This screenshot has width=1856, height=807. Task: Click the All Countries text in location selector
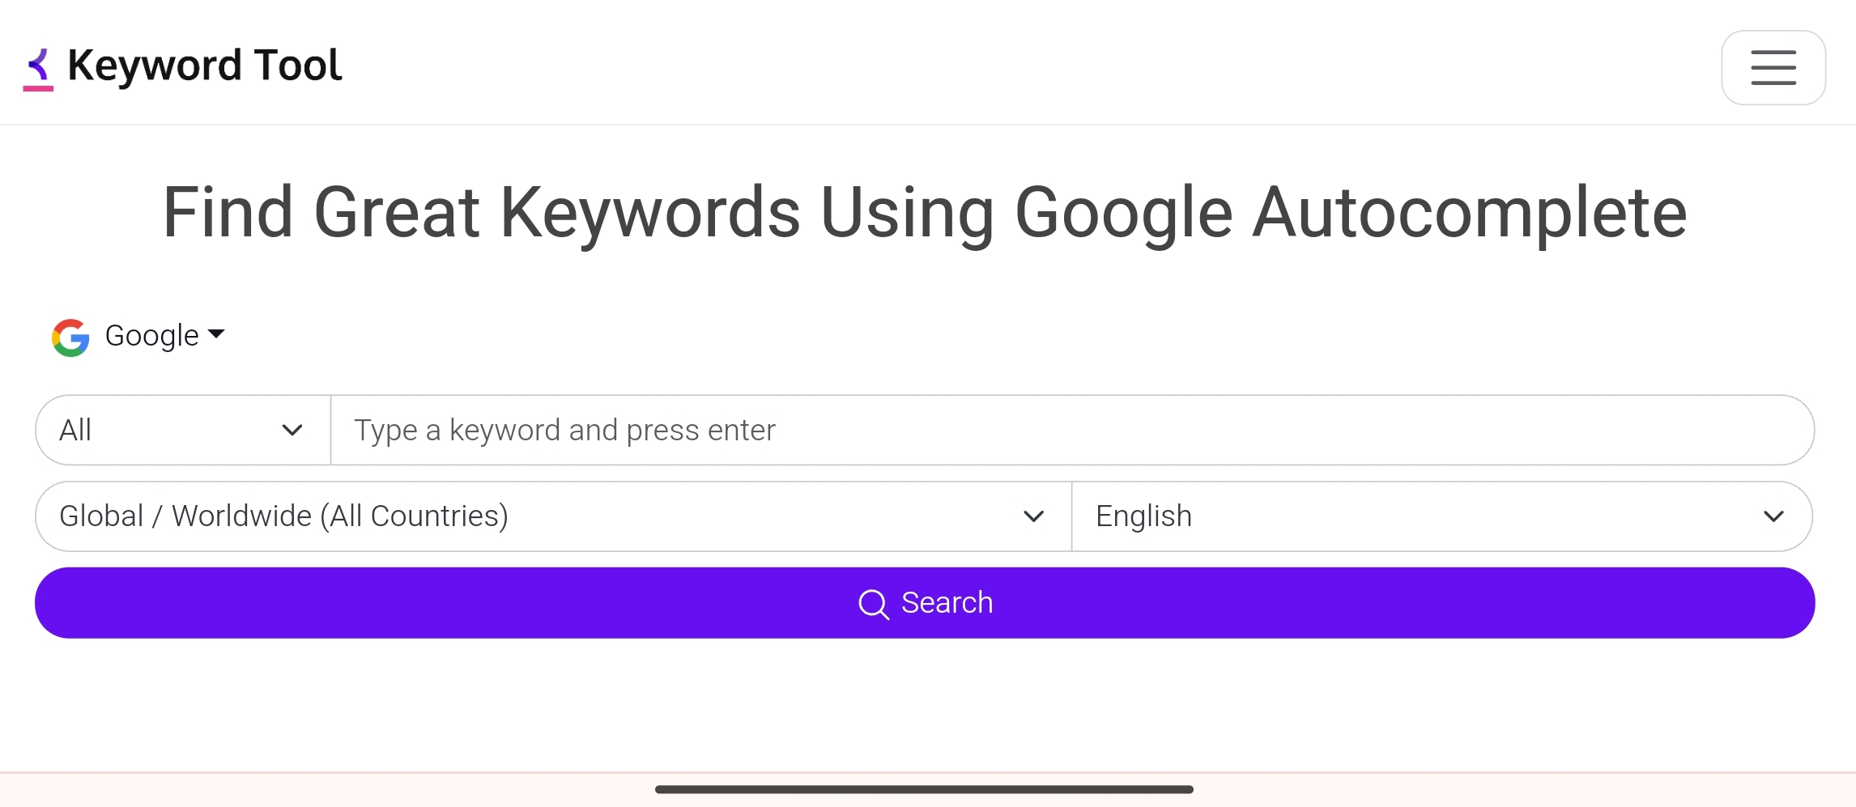[415, 516]
